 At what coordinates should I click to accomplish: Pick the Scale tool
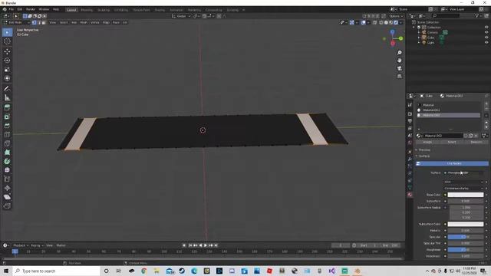coord(7,70)
